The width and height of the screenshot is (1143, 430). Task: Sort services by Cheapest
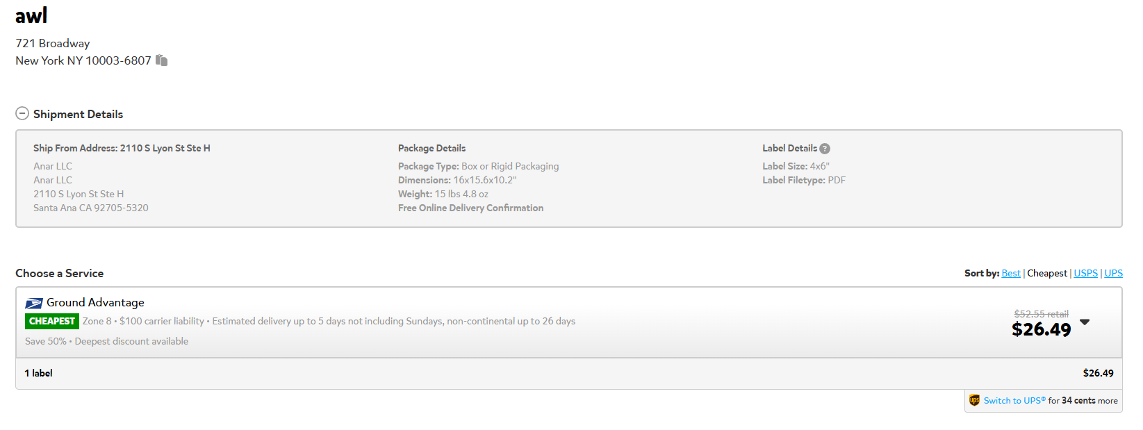tap(1047, 273)
